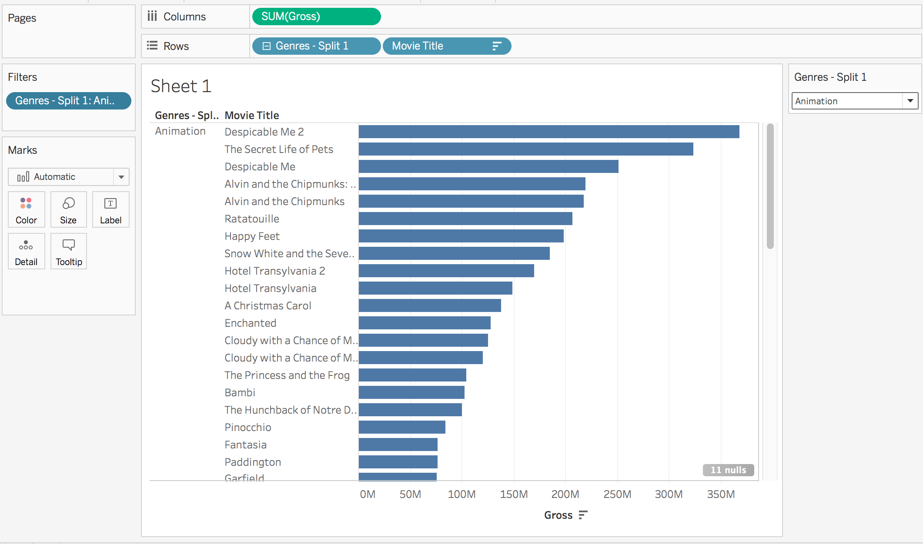Select the Despicable Me 2 bar
The image size is (923, 544).
[x=548, y=132]
